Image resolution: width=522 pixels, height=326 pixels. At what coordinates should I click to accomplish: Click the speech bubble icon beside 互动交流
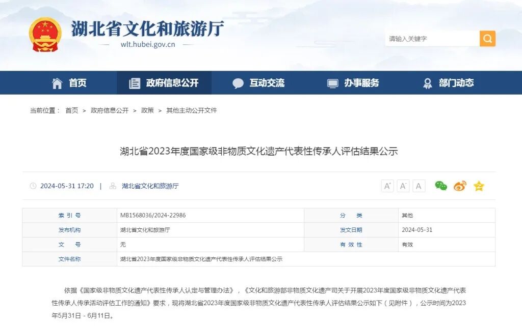pyautogui.click(x=238, y=83)
